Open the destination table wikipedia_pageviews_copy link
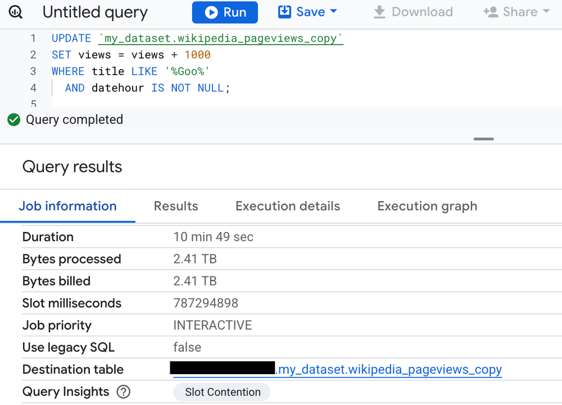Viewport: 562px width, 405px height. [390, 370]
